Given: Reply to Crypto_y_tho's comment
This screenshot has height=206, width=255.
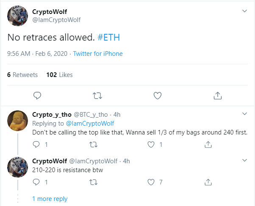Looking at the screenshot, I should 36,144.
